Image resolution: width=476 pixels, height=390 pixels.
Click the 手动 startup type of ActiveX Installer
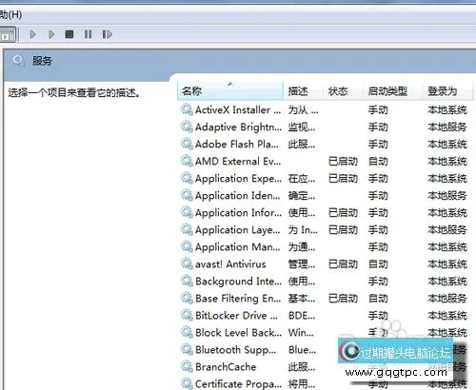pos(378,109)
